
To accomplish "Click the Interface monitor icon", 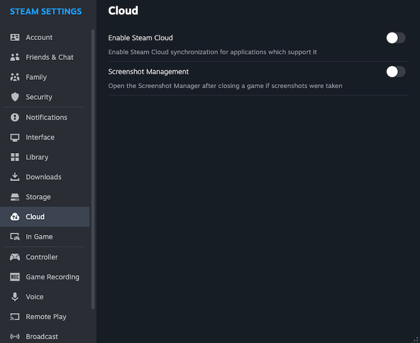I will coord(15,137).
